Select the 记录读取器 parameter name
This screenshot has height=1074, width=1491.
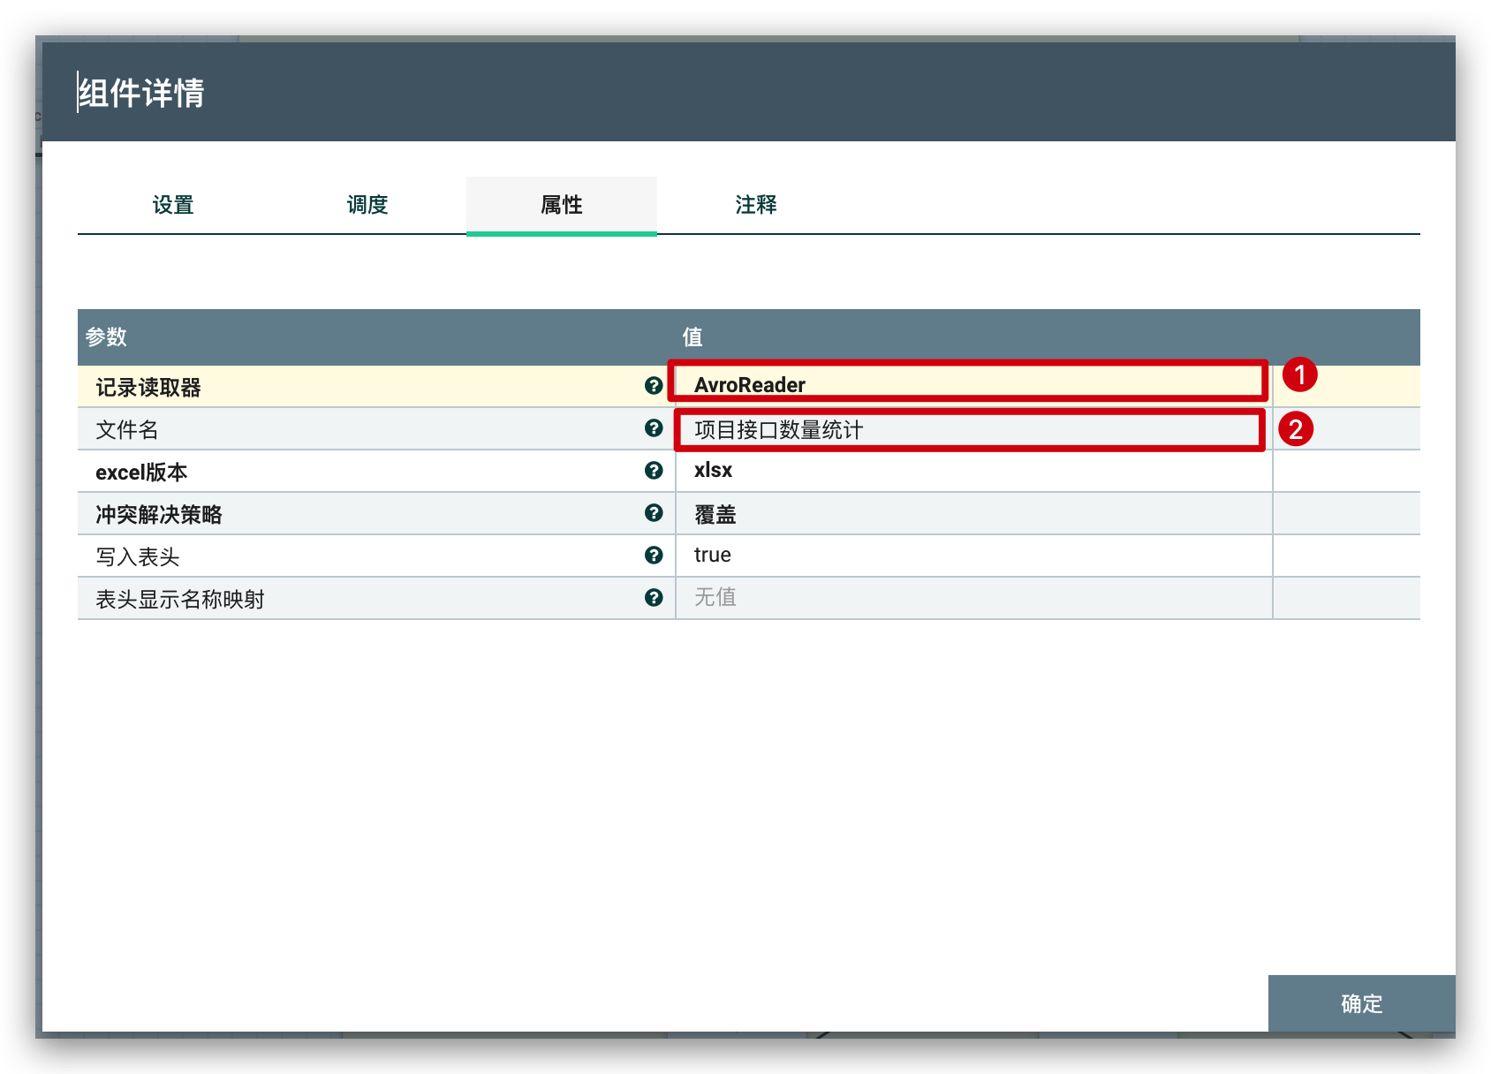[148, 388]
